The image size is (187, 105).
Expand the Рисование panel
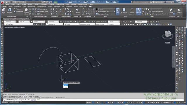54,16
